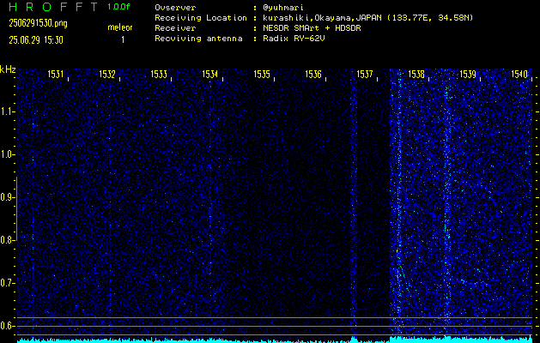Click the 1537 time marker

pyautogui.click(x=365, y=74)
